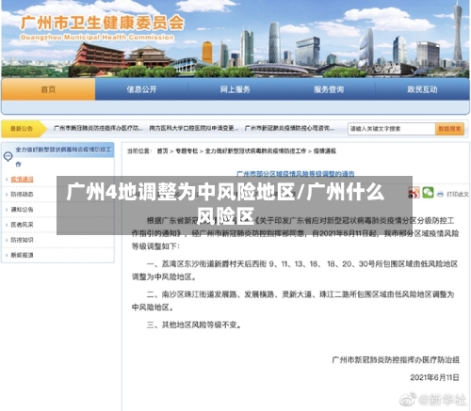Click the speech bubble icon in sidebar header
This screenshot has height=411, width=471.
coord(8,156)
